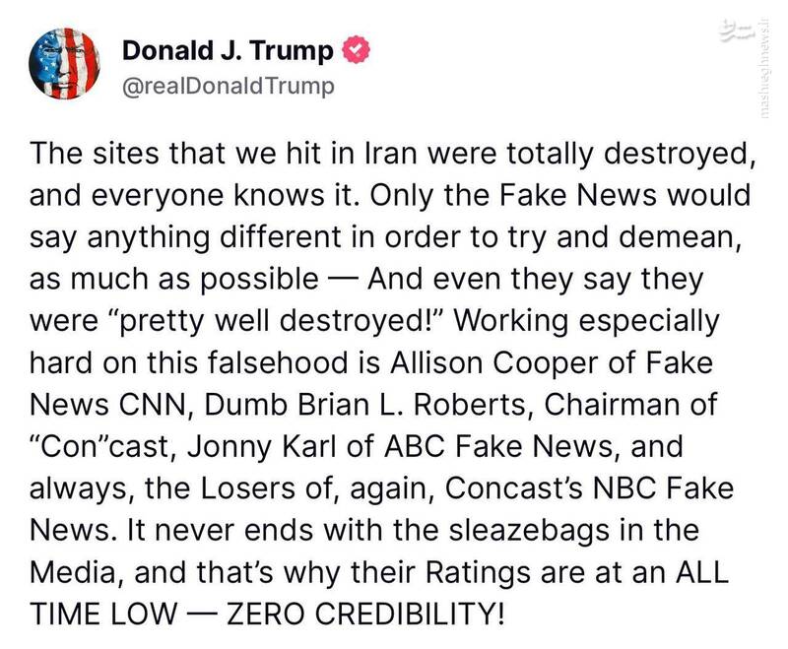Click the watermark logo in top-right corner
The image size is (788, 649).
click(754, 34)
